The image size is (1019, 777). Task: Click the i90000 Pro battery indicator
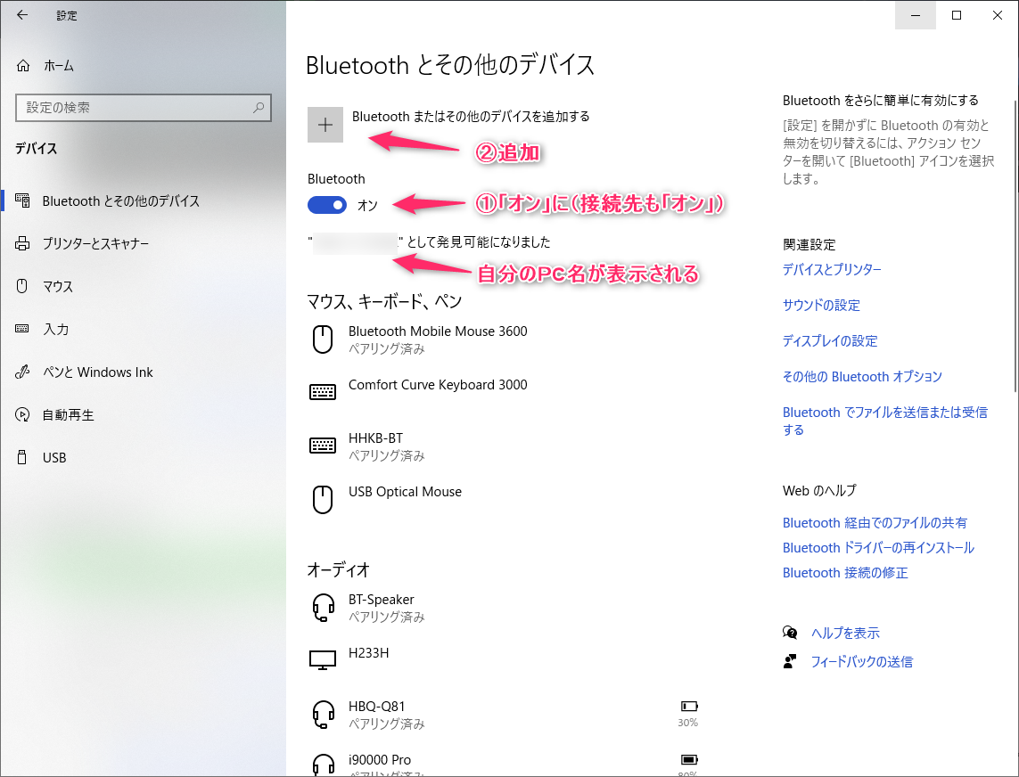pyautogui.click(x=689, y=759)
